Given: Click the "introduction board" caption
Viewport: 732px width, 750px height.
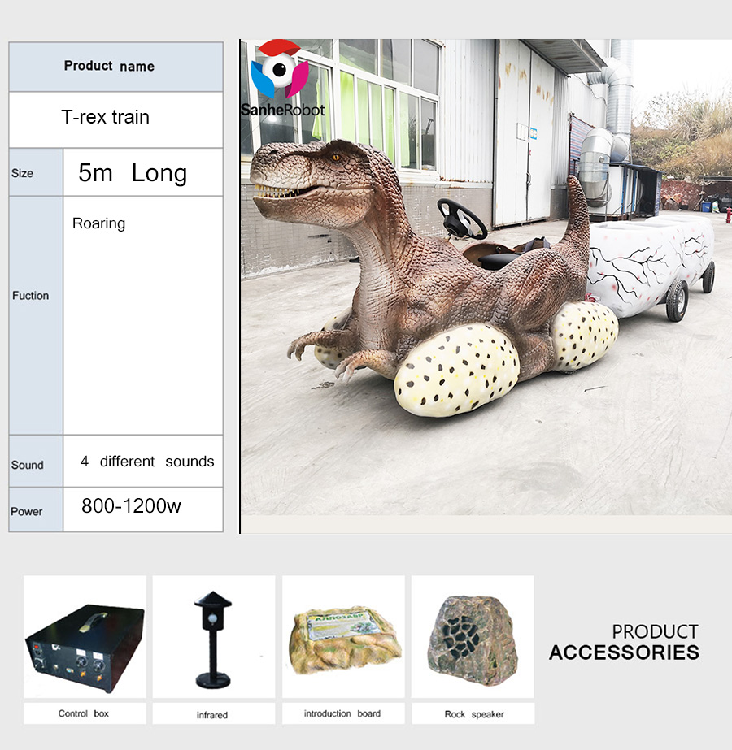Looking at the screenshot, I should [x=342, y=713].
